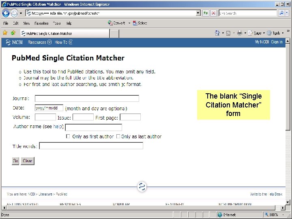292x219 pixels.
Task: Open the Edit menu
Action: pyautogui.click(x=16, y=23)
